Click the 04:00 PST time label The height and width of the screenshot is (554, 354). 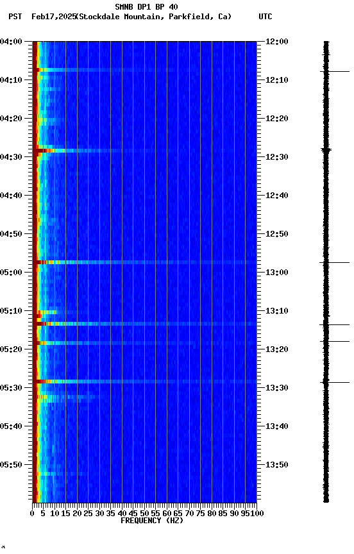tap(11, 42)
